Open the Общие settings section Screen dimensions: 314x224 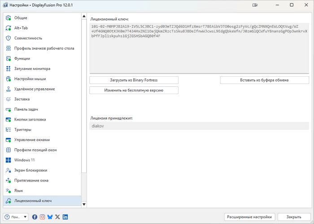point(21,18)
